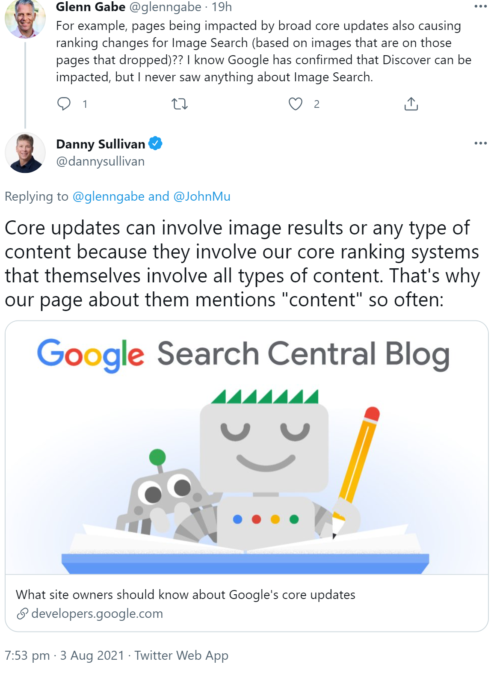The width and height of the screenshot is (494, 676).
Task: Click the reply count showing 1
Action: point(85,104)
